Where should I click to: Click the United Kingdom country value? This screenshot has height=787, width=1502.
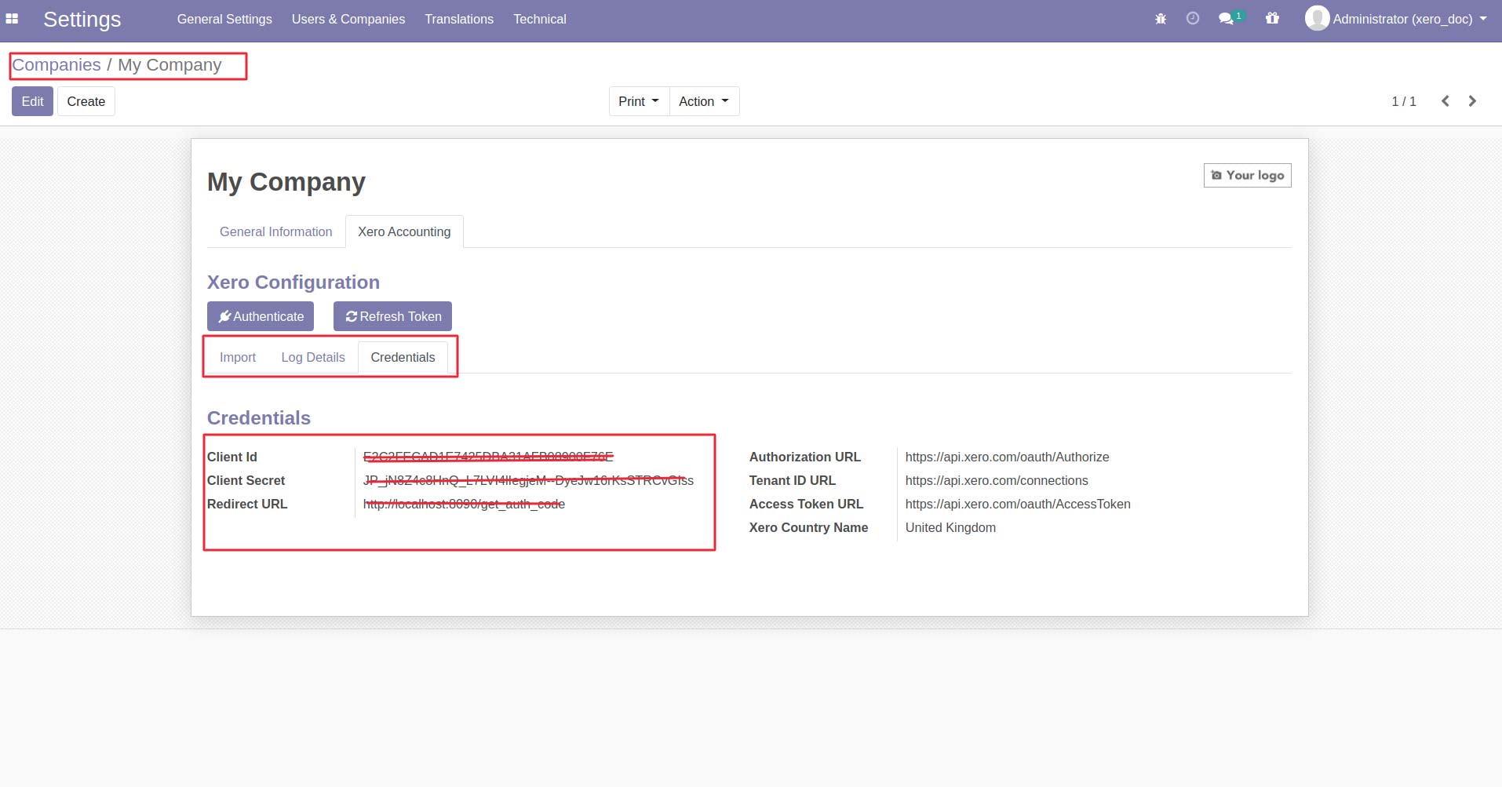[950, 528]
